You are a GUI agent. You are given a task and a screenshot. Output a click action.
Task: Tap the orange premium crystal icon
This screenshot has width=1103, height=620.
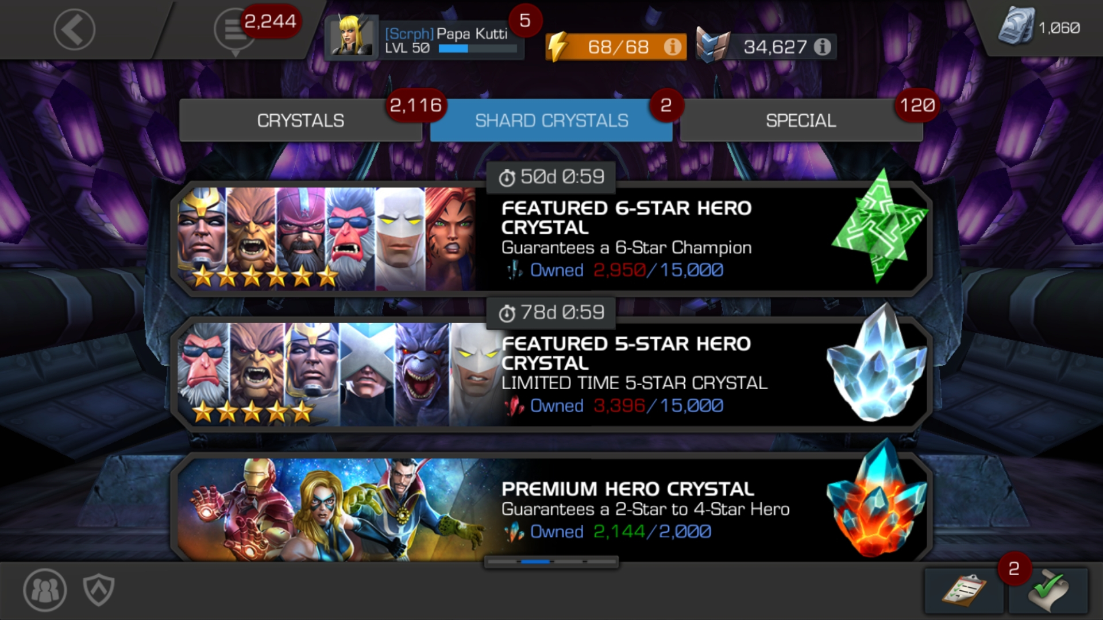tap(876, 498)
